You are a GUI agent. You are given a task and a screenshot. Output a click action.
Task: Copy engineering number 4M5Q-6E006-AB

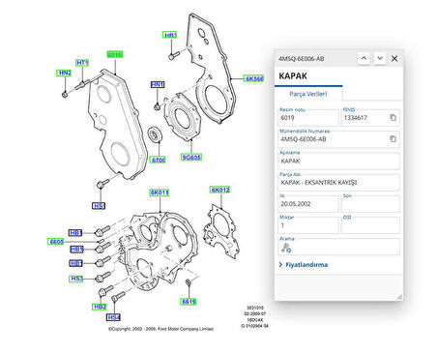coord(393,139)
